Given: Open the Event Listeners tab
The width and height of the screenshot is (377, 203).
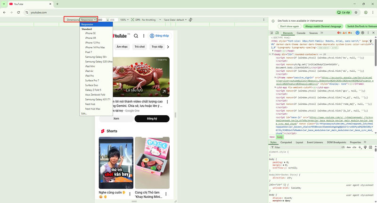Looking at the screenshot, I should pyautogui.click(x=315, y=142).
